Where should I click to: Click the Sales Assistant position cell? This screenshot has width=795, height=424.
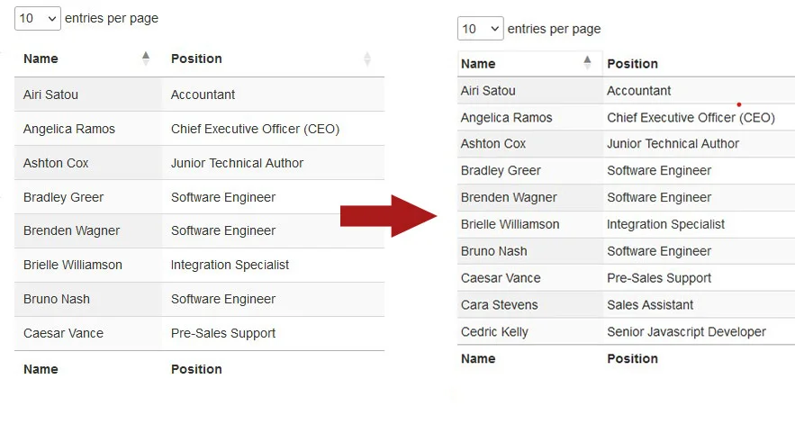click(x=650, y=305)
